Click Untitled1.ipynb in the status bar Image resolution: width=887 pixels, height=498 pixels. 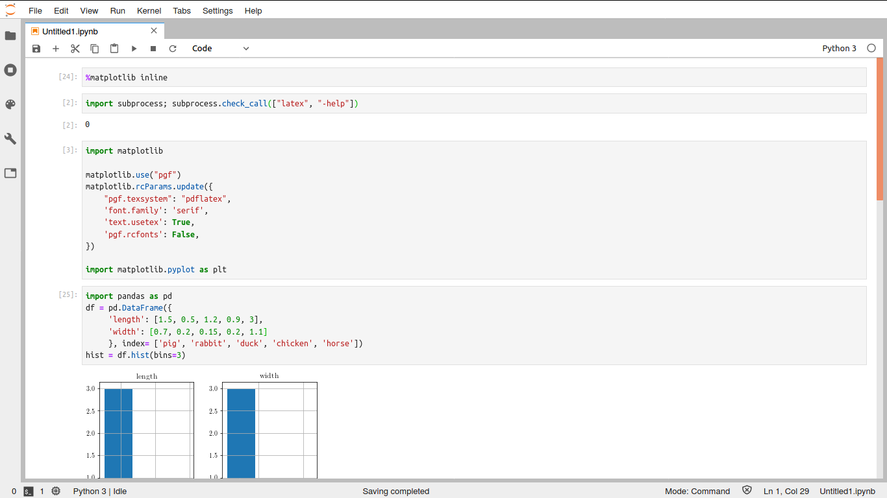[847, 492]
